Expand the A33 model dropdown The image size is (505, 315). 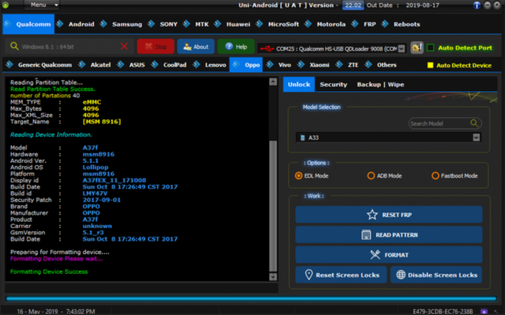[476, 138]
